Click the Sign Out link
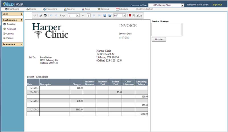 point(217,5)
